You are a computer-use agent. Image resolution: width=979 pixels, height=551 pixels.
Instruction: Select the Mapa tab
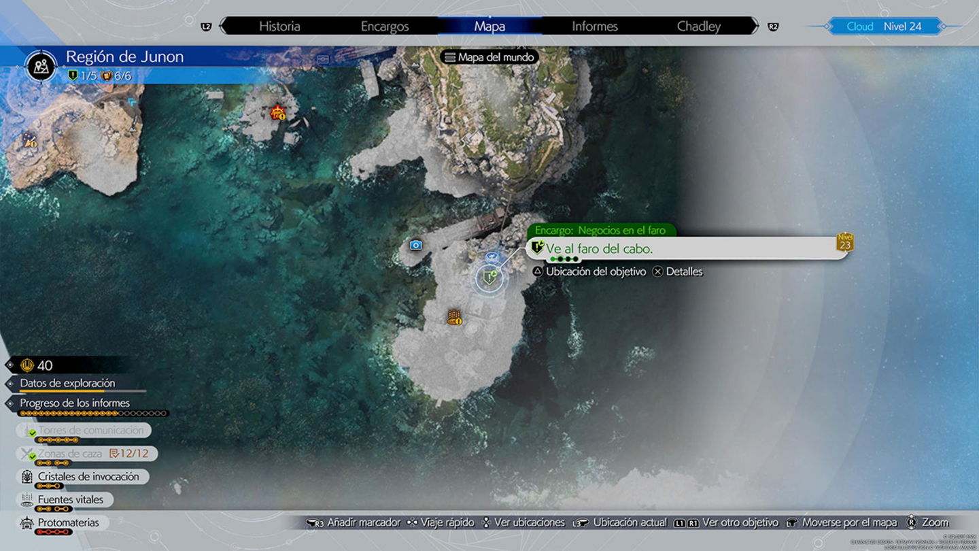[489, 27]
